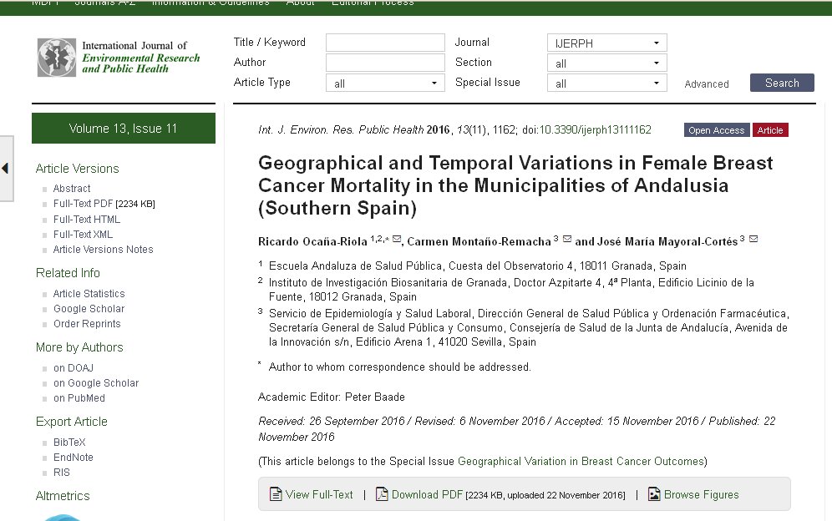Screen dimensions: 832x521
Task: Export citation as BibTeX
Action: coord(69,443)
